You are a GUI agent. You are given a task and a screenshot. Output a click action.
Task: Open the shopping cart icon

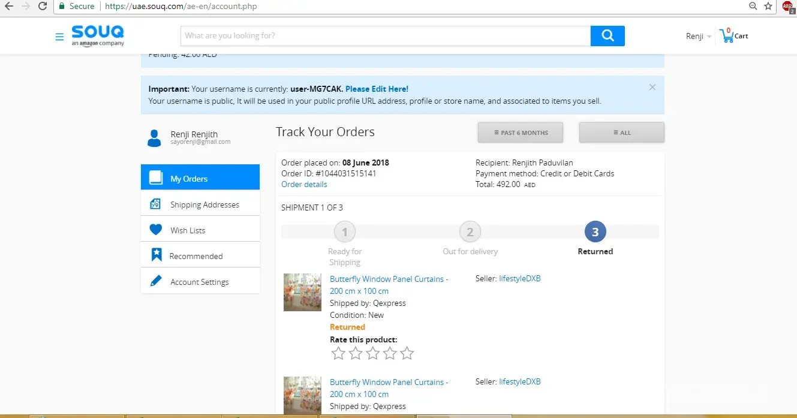(727, 35)
